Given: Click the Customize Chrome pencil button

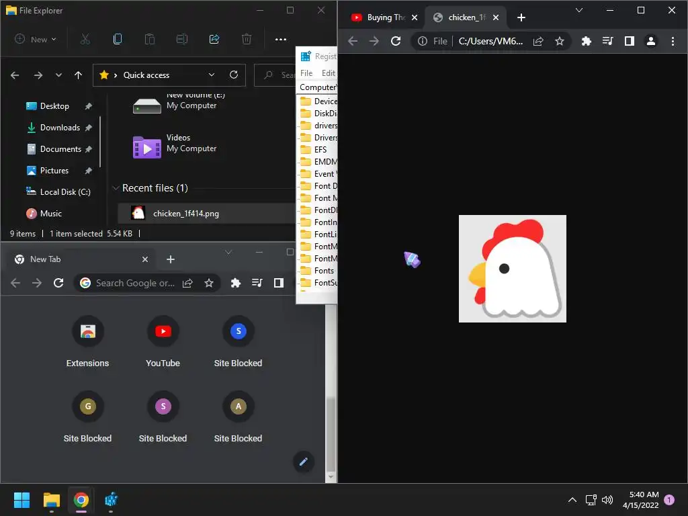Looking at the screenshot, I should pos(303,462).
